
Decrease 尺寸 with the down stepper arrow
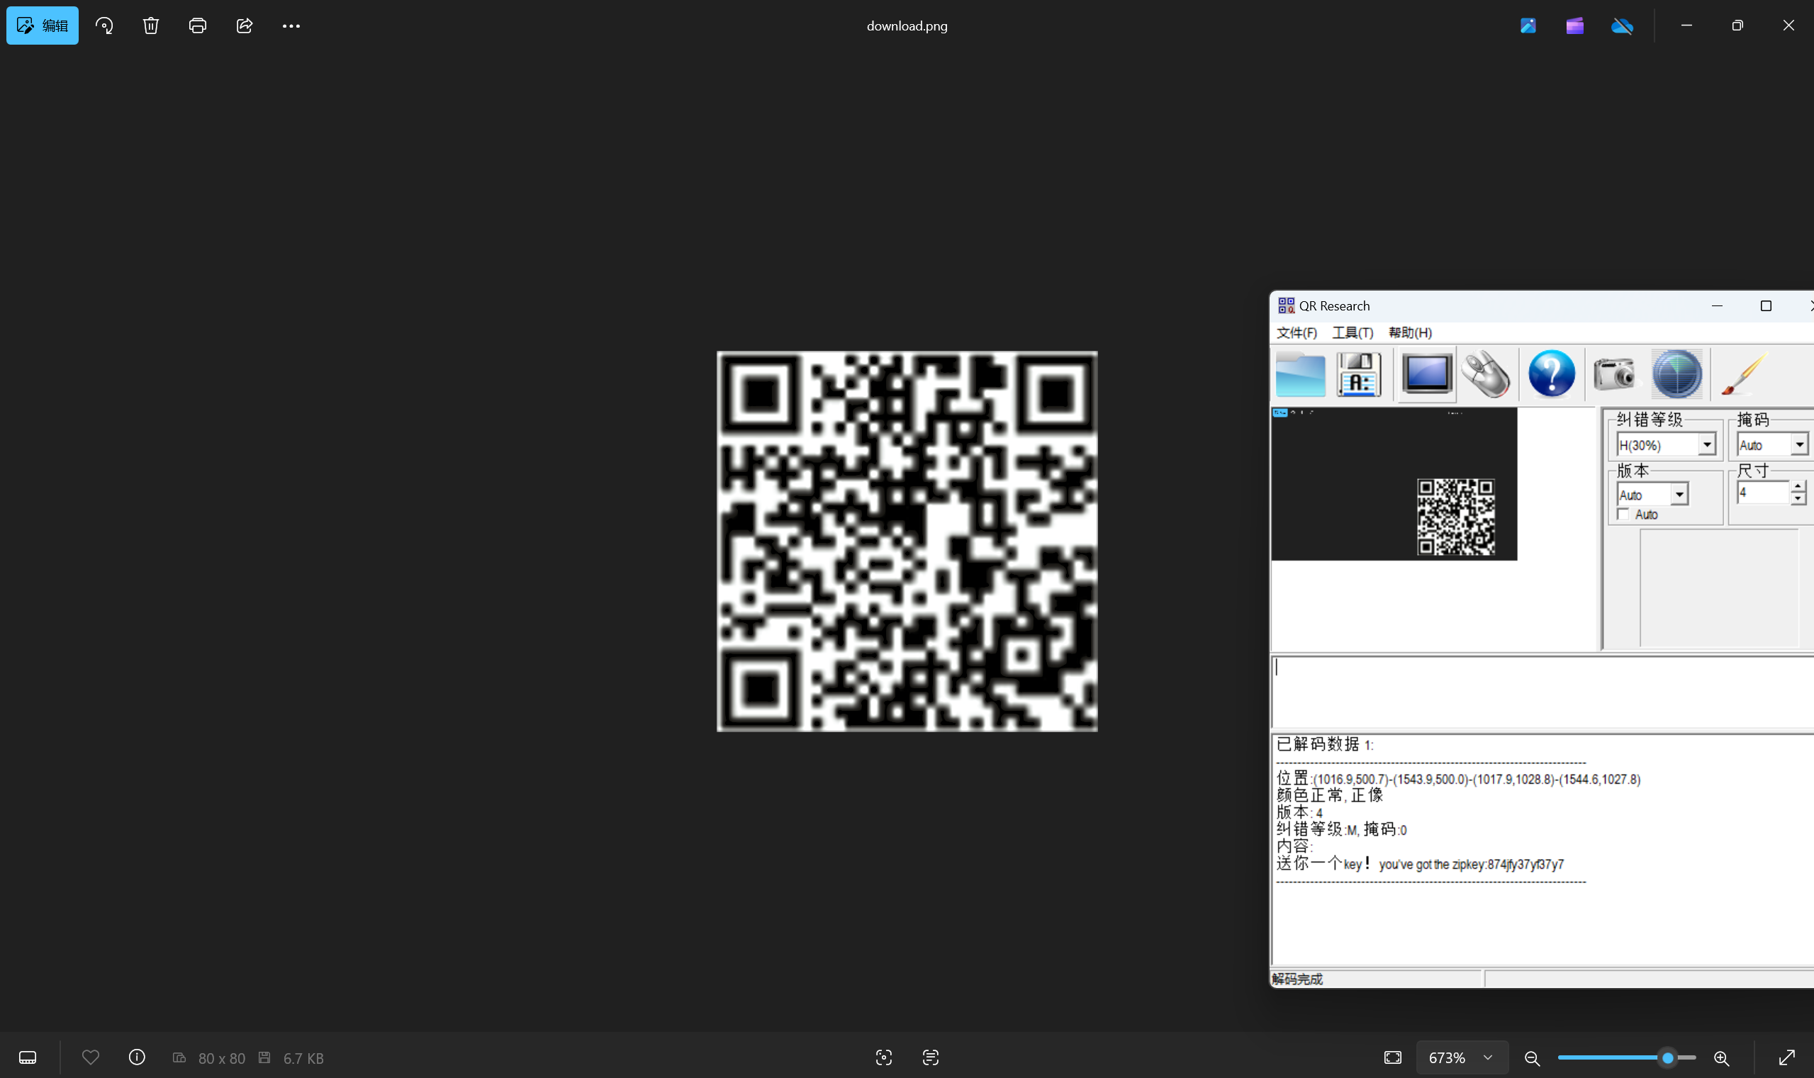1797,498
